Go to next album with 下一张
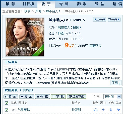 coord(114,20)
